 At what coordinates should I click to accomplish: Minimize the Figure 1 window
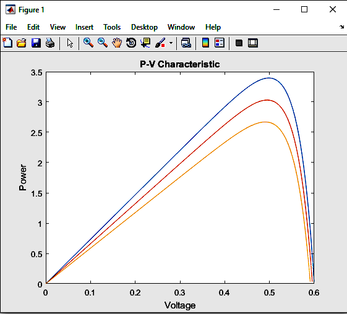[276, 9]
